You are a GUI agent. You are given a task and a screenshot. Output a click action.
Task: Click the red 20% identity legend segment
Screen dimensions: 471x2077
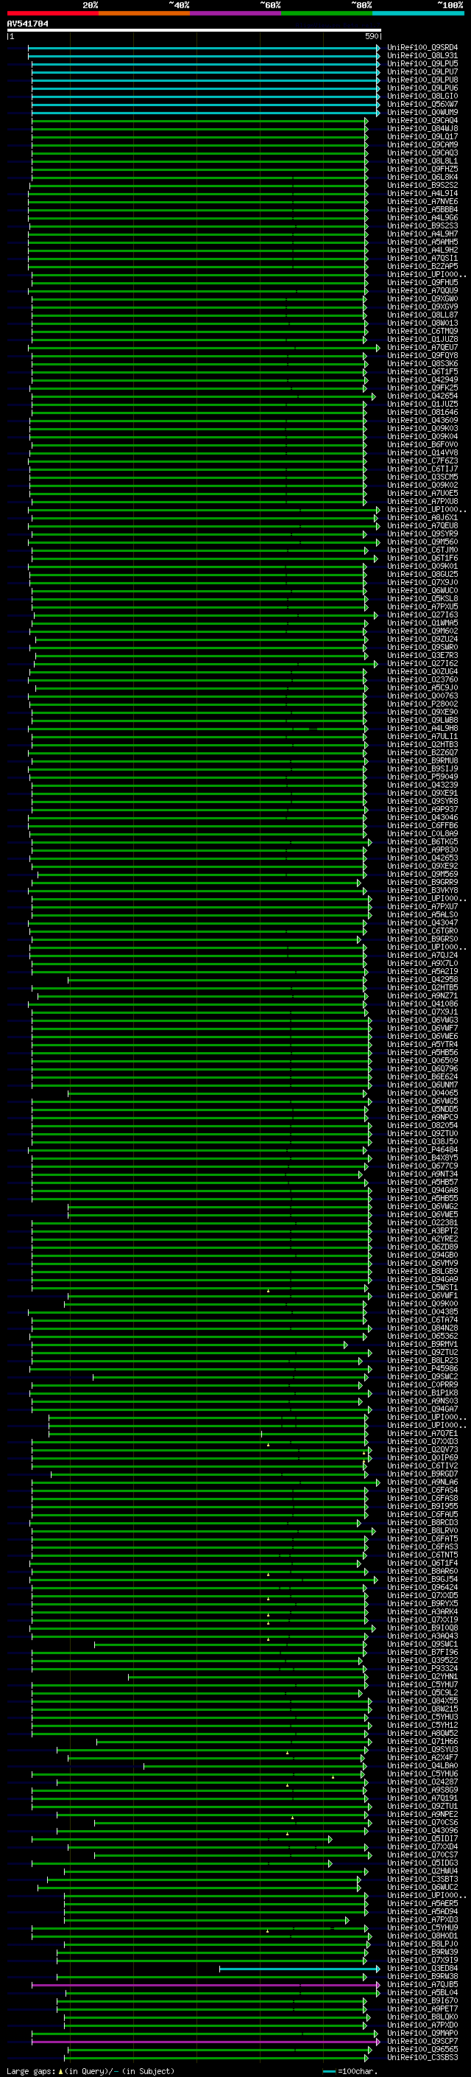click(x=52, y=13)
